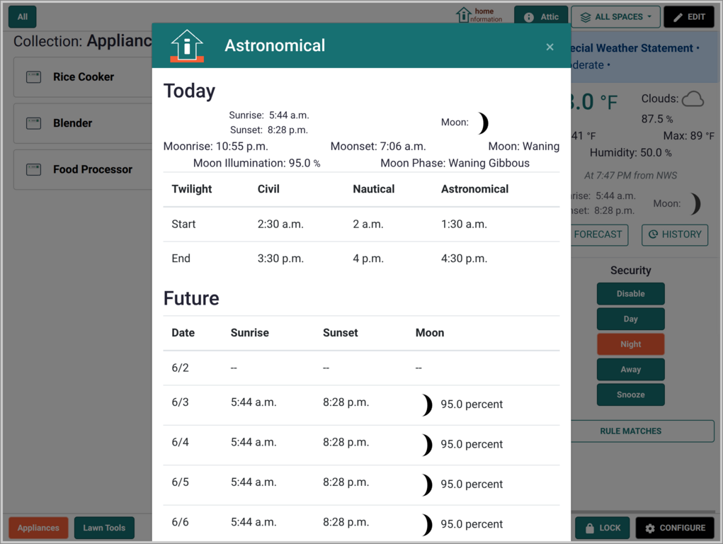Open the Rice Cooker card
Screen dimensions: 723x544
tap(83, 77)
